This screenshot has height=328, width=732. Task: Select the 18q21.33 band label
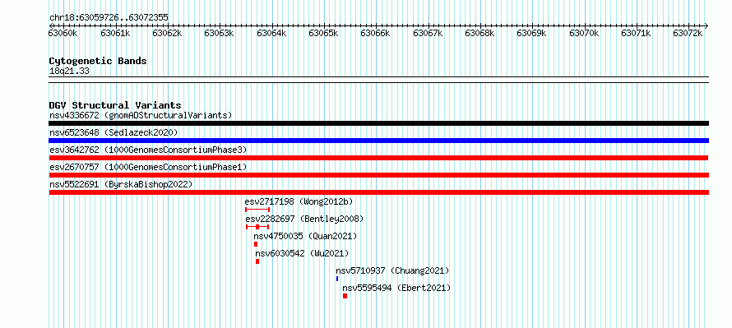(x=69, y=72)
